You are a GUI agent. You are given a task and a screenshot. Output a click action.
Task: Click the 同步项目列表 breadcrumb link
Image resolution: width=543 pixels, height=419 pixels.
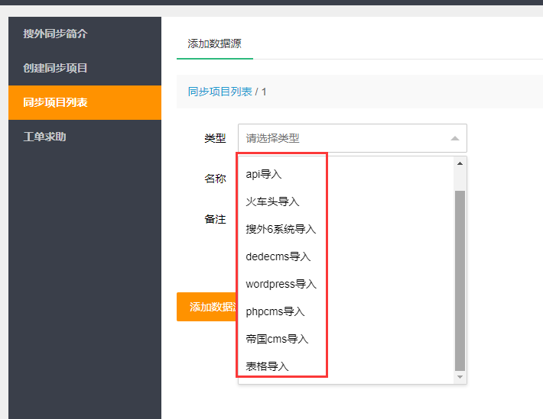[219, 92]
